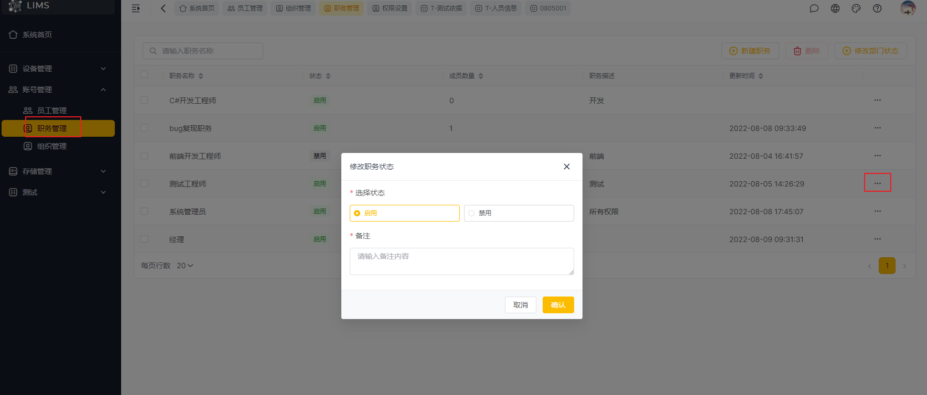Click 取消 in the dialog
The height and width of the screenshot is (395, 927).
click(521, 305)
